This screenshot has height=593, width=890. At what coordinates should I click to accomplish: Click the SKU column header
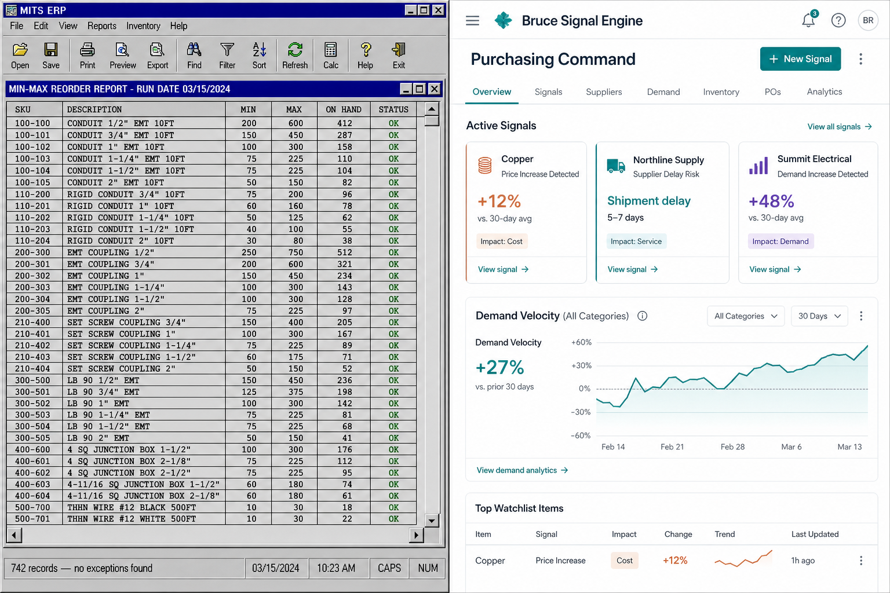[x=35, y=109]
